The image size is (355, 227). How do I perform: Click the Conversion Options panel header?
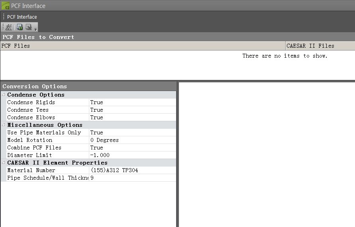(x=88, y=86)
